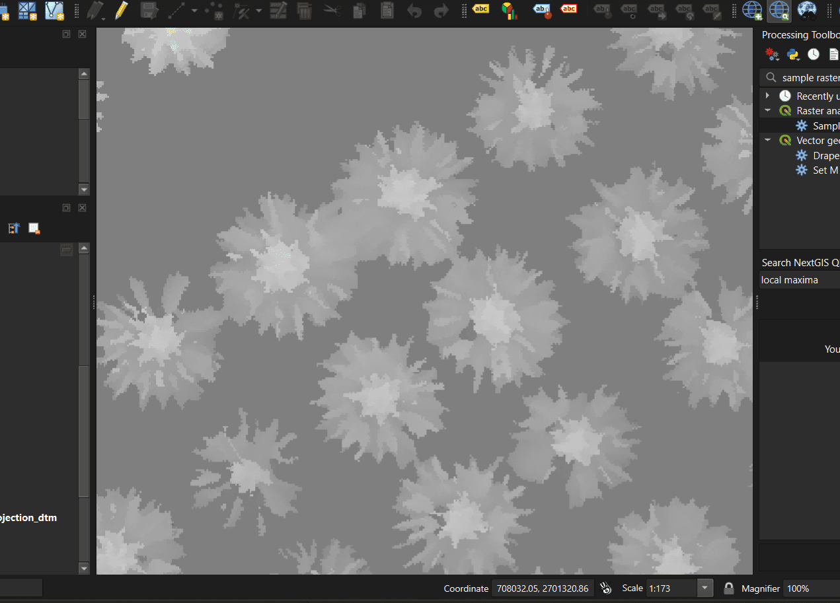Open Processing Toolbox Models gears menu

click(x=771, y=54)
